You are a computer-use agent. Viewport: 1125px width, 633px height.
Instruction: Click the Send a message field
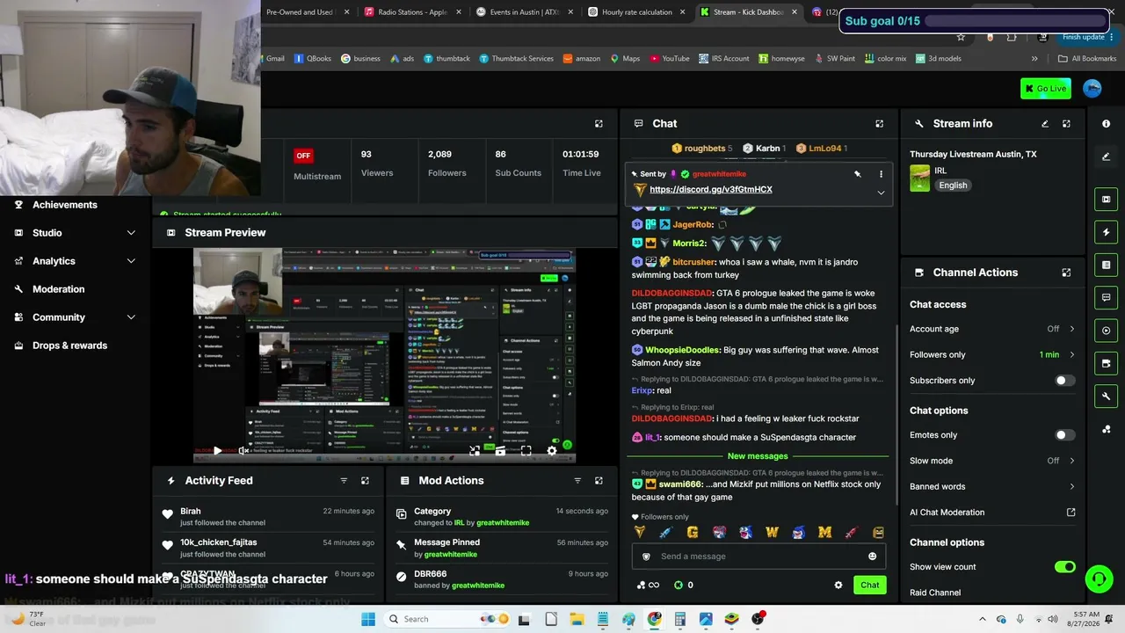point(758,557)
